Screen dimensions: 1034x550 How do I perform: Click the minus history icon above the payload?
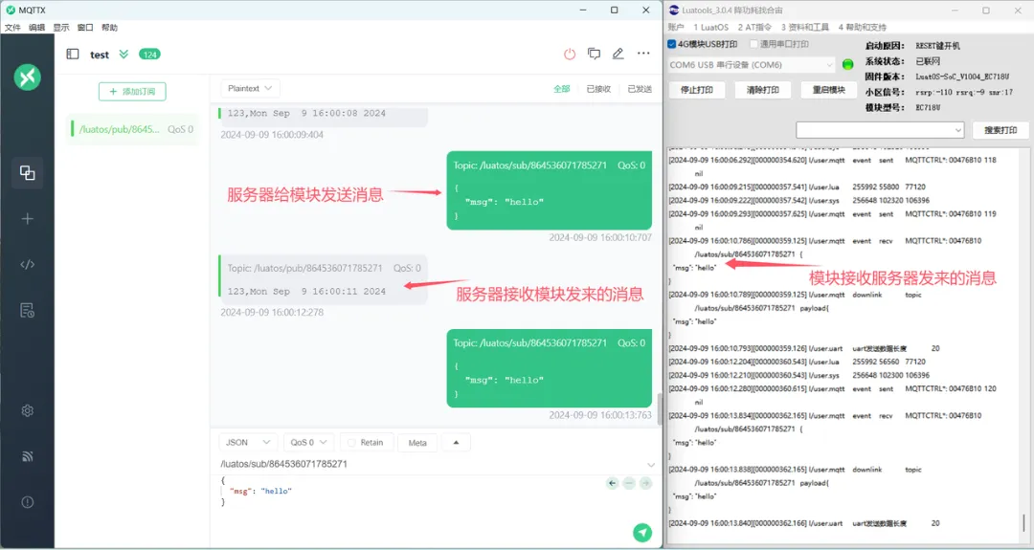629,483
